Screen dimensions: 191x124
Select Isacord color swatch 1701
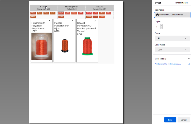coord(95,13)
